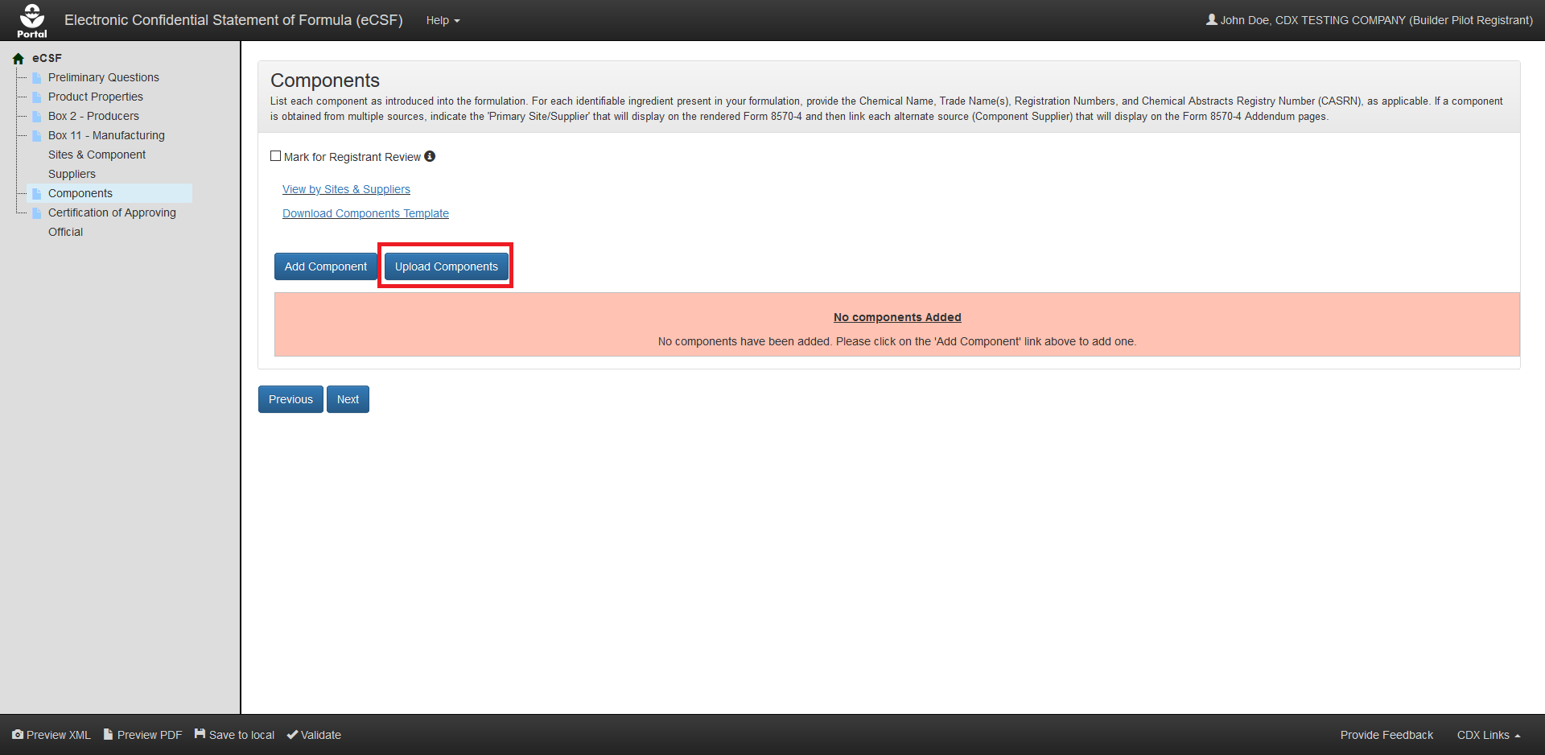Click the Upload Components button
Image resolution: width=1545 pixels, height=755 pixels.
tap(447, 266)
